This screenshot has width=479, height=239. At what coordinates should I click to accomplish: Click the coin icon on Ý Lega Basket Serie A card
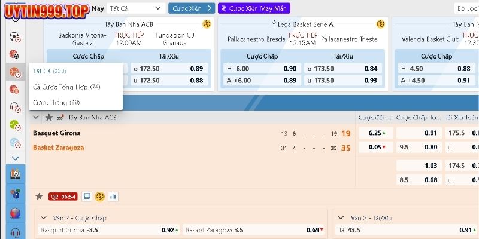click(x=380, y=24)
